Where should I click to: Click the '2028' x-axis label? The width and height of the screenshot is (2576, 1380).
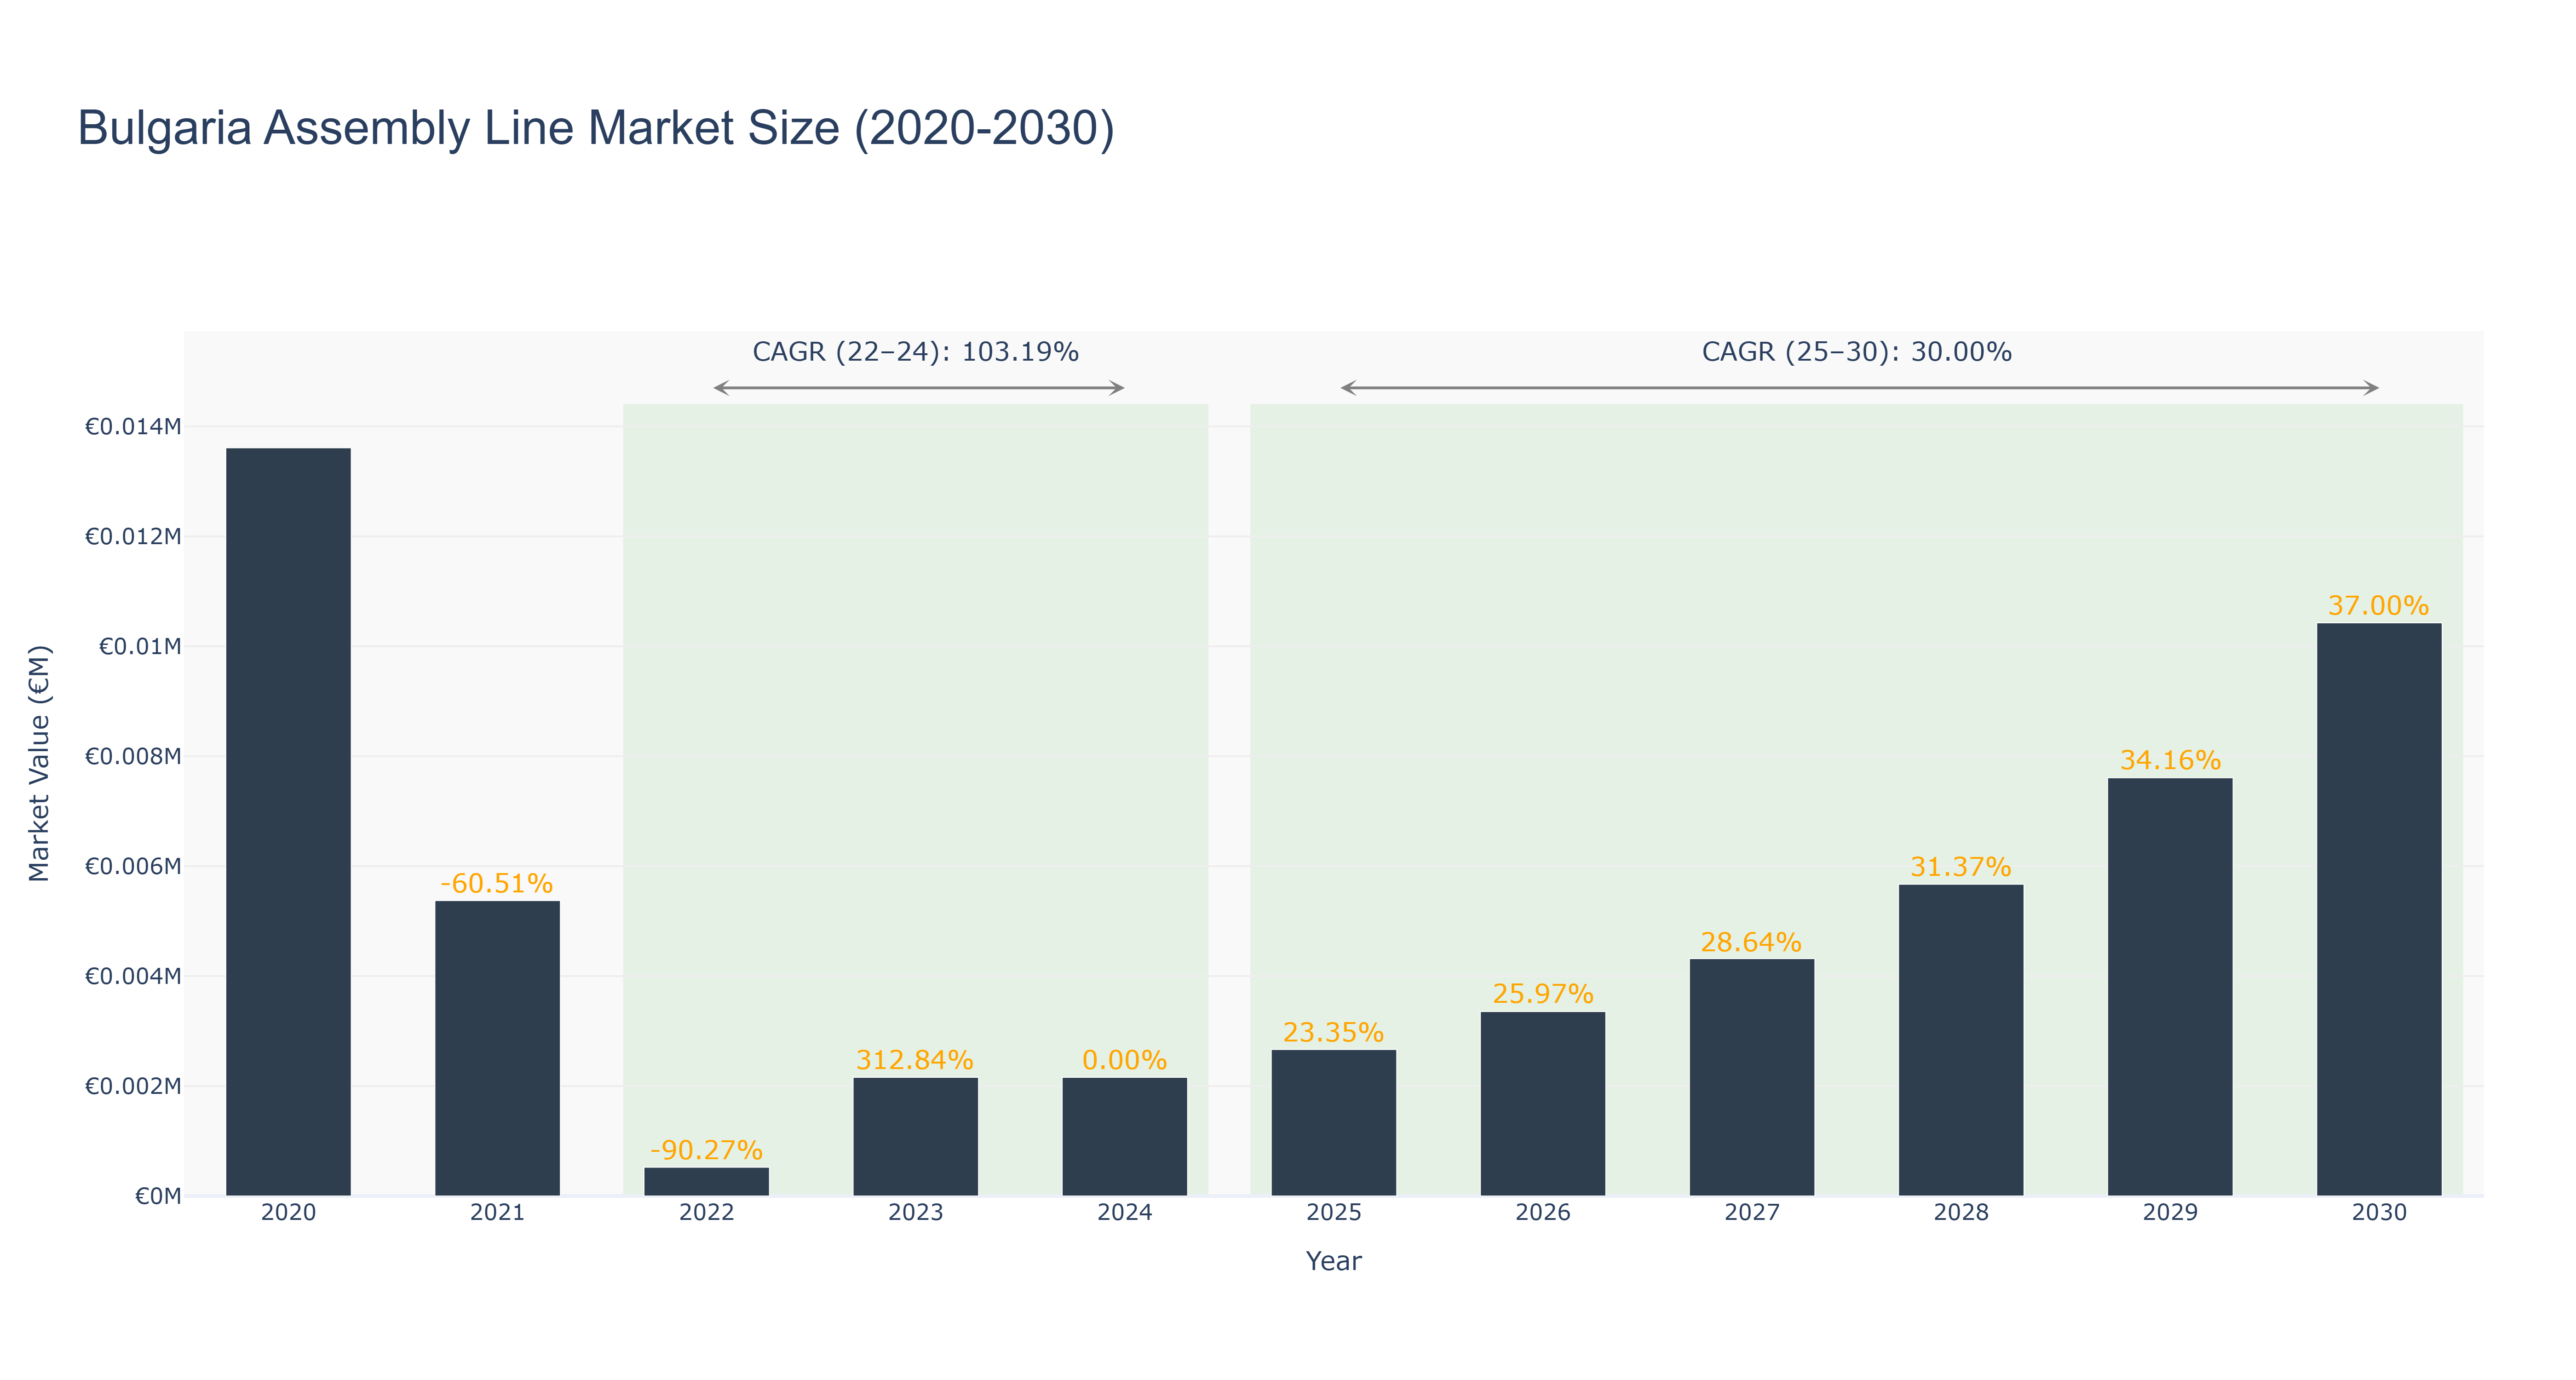tap(1960, 1212)
